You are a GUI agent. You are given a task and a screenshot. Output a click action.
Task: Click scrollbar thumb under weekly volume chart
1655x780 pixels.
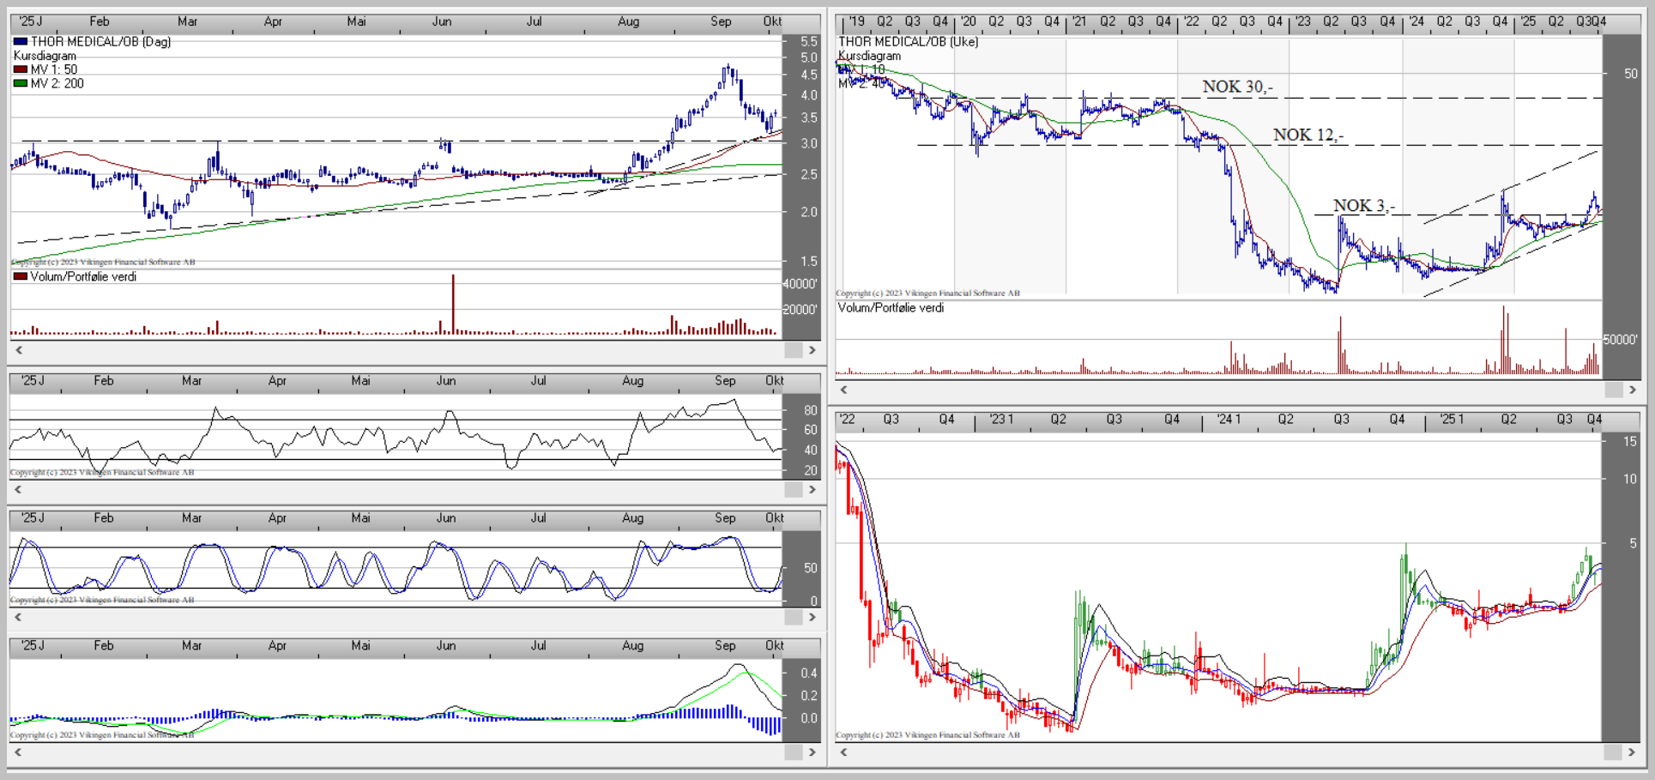point(1613,390)
